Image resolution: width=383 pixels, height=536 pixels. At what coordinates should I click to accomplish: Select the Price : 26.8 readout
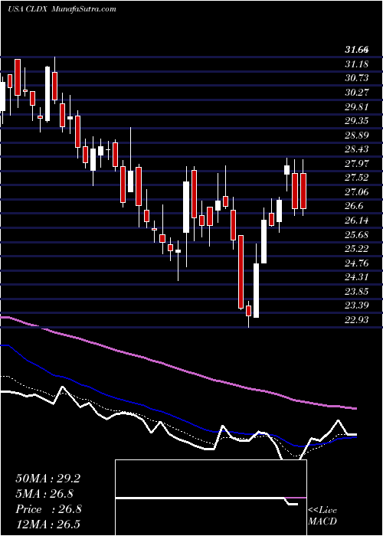[48, 509]
